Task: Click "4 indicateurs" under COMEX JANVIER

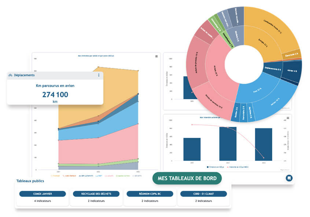Action: pyautogui.click(x=43, y=201)
